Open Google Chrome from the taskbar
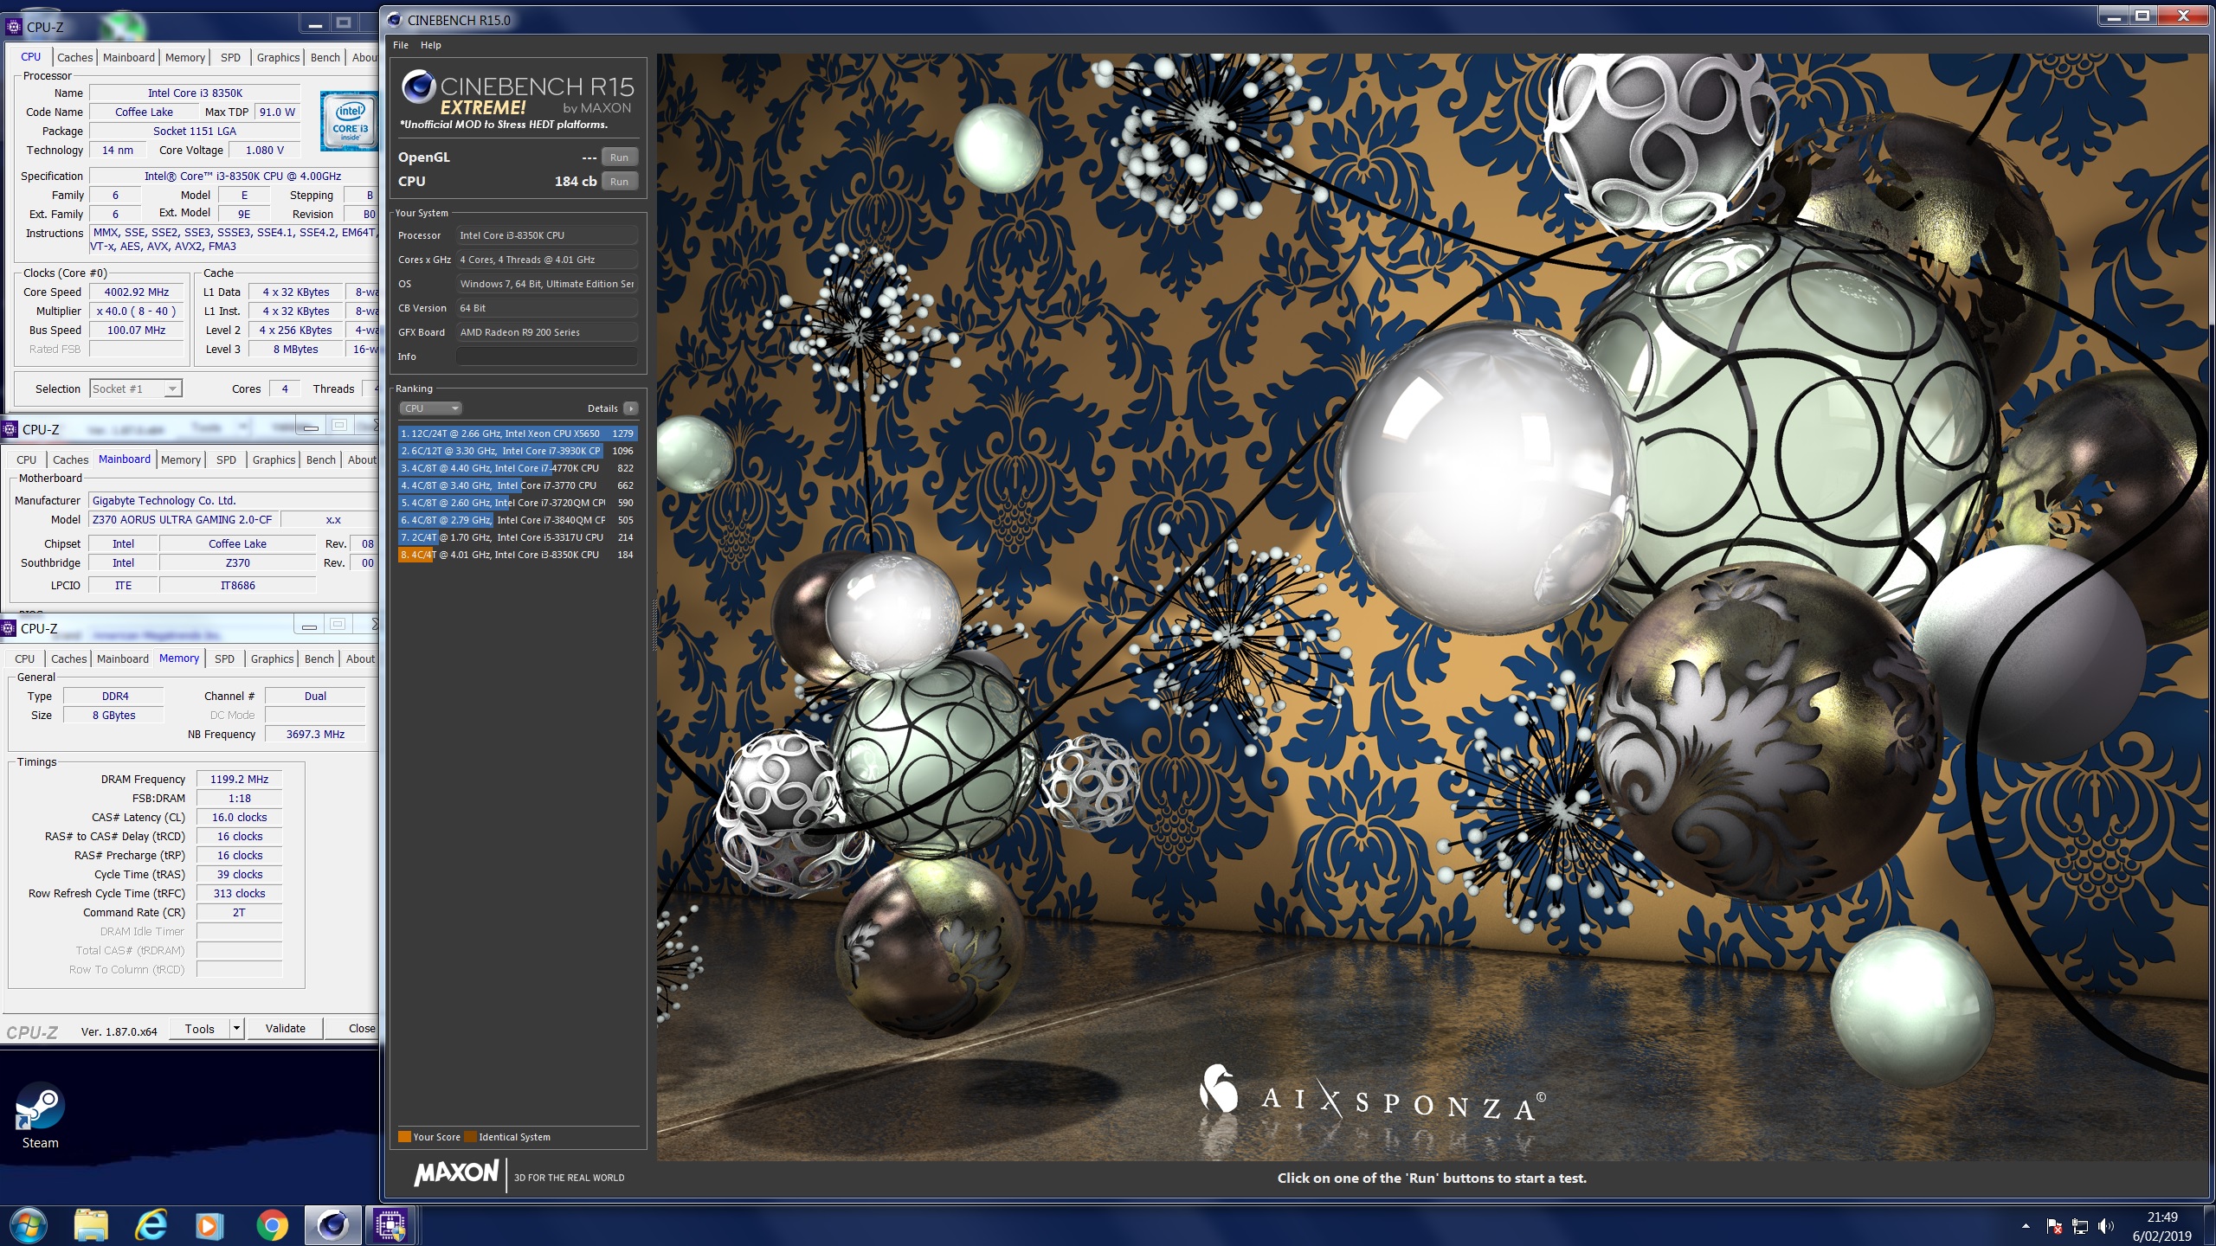 pyautogui.click(x=272, y=1225)
